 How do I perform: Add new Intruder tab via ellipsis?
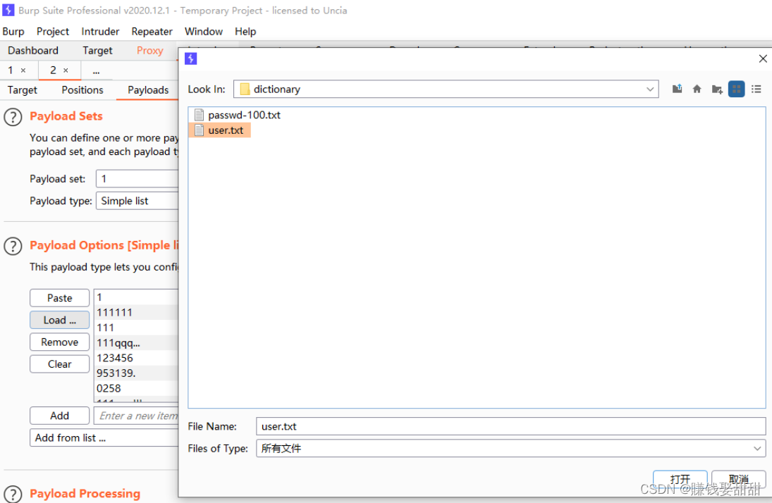96,71
